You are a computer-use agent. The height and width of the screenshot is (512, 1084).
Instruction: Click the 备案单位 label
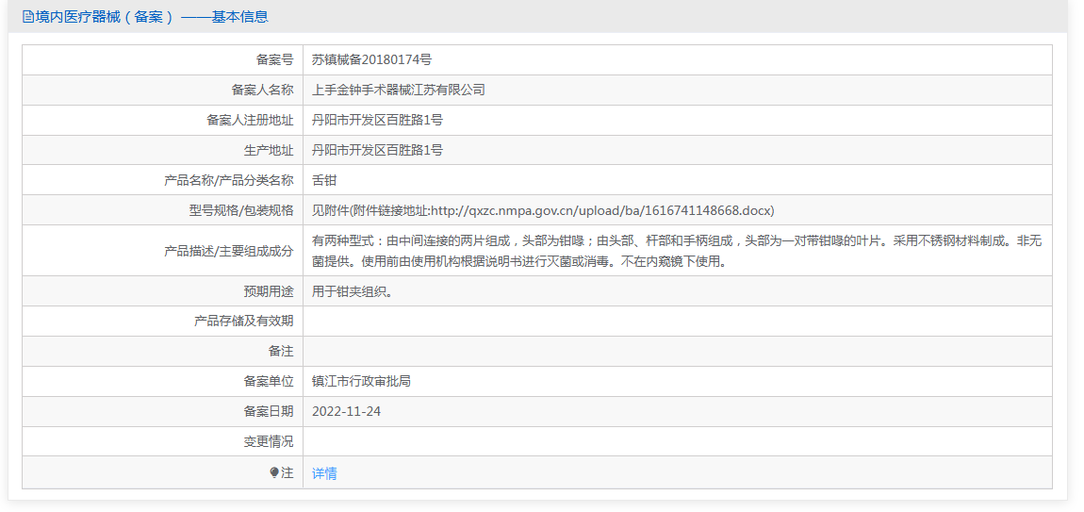coord(269,381)
